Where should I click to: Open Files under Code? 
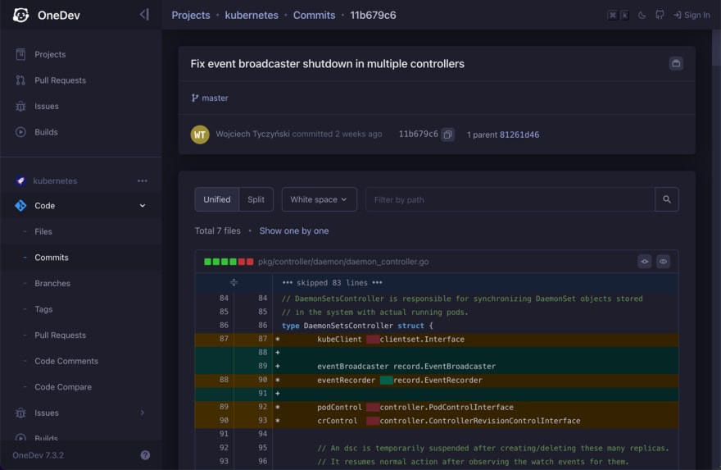click(x=43, y=231)
